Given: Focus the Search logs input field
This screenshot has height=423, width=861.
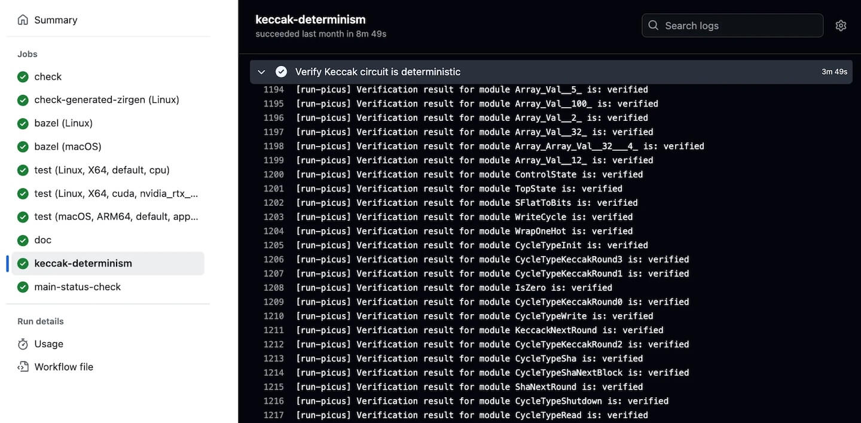Looking at the screenshot, I should coord(738,26).
